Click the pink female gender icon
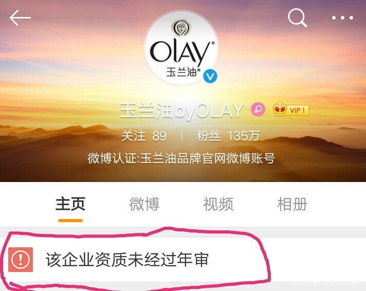The width and height of the screenshot is (366, 291). pos(258,110)
